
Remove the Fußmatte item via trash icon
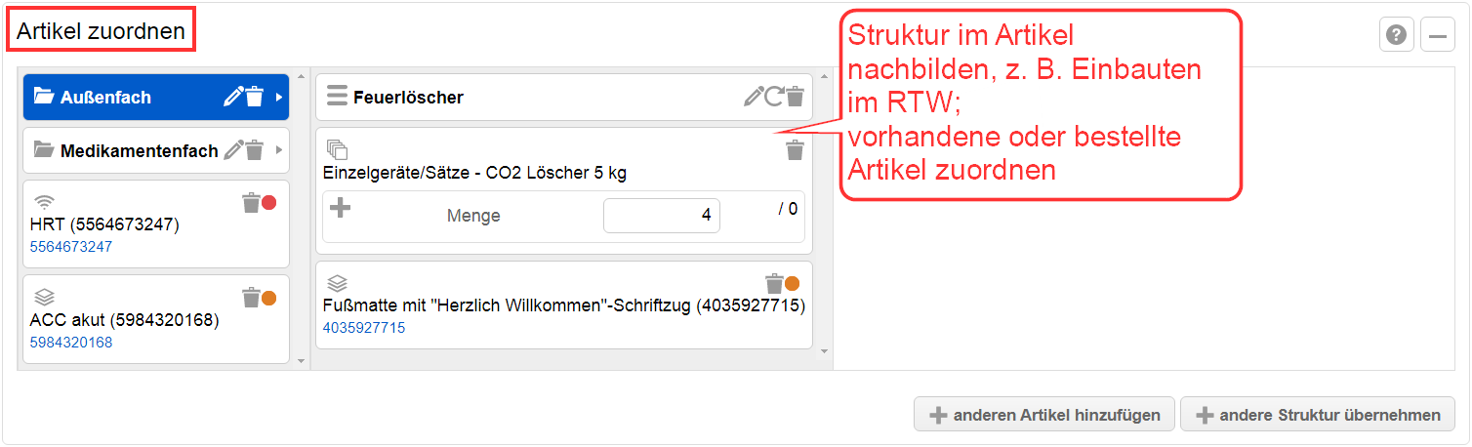[774, 283]
